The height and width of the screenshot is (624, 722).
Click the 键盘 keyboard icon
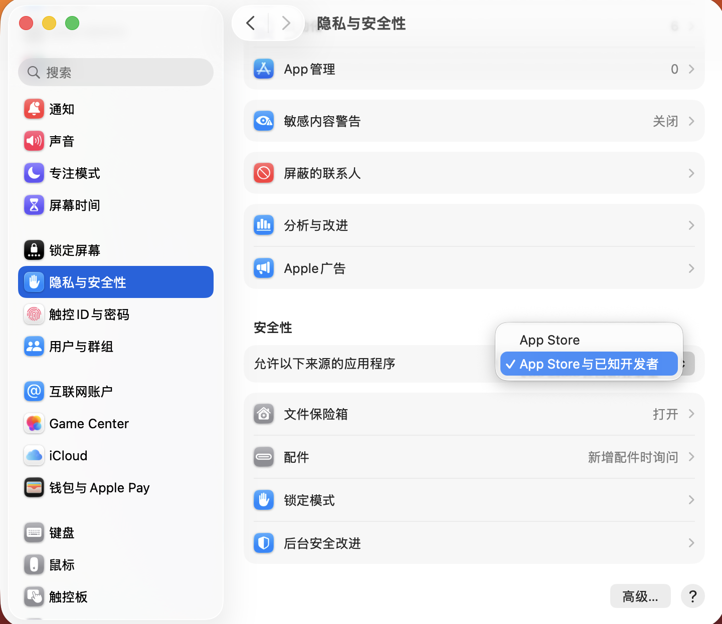[x=34, y=533]
